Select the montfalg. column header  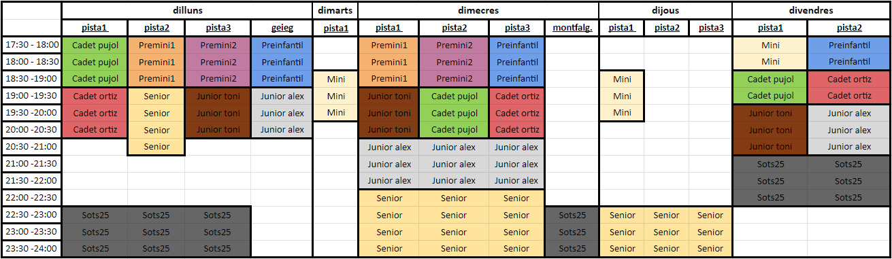(572, 28)
